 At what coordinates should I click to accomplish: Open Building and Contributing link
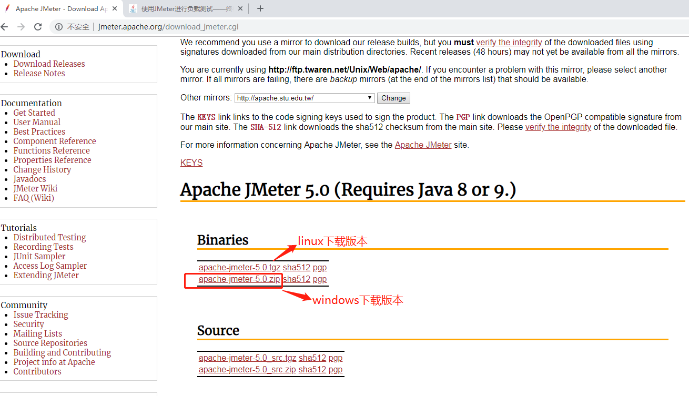(x=62, y=352)
